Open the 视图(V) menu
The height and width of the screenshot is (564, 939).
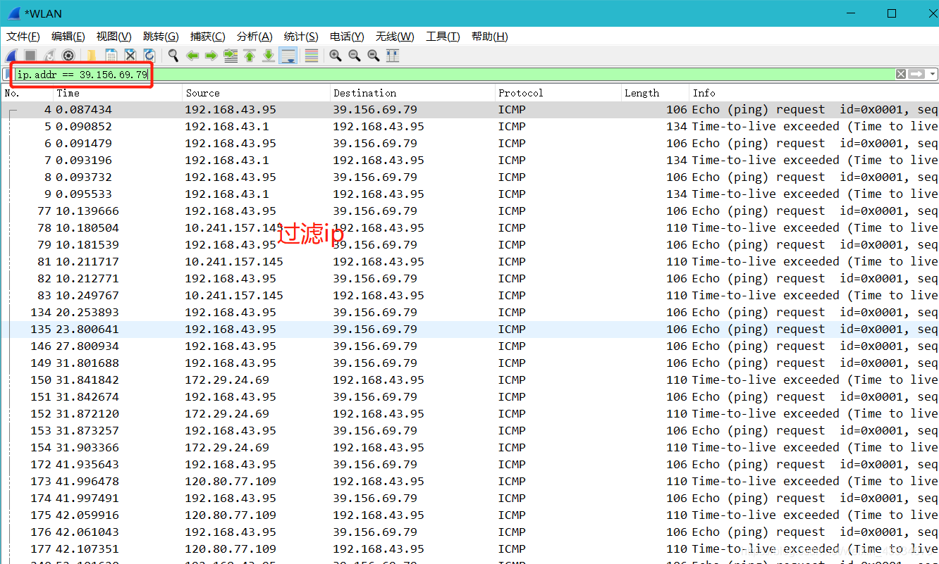click(x=114, y=37)
